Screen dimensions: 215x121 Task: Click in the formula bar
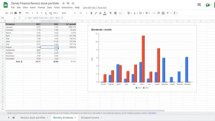pyautogui.click(x=118, y=18)
